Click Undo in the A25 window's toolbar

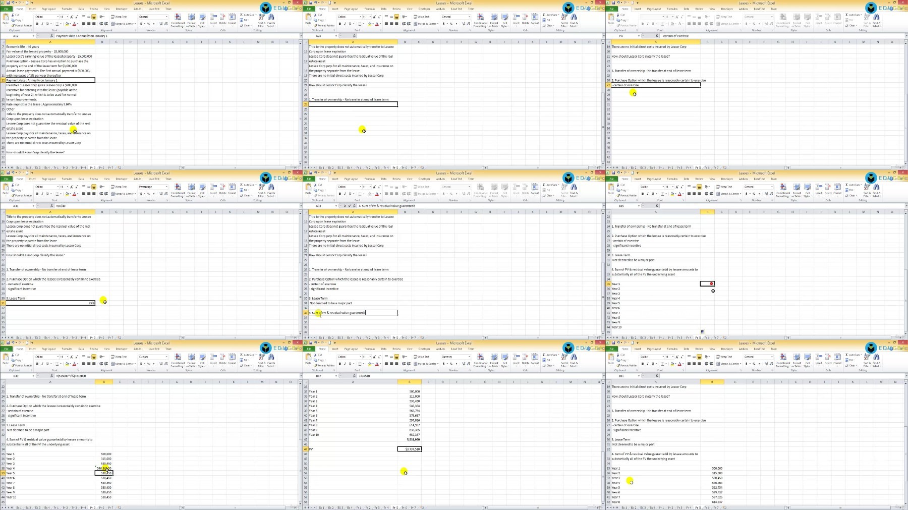click(315, 3)
